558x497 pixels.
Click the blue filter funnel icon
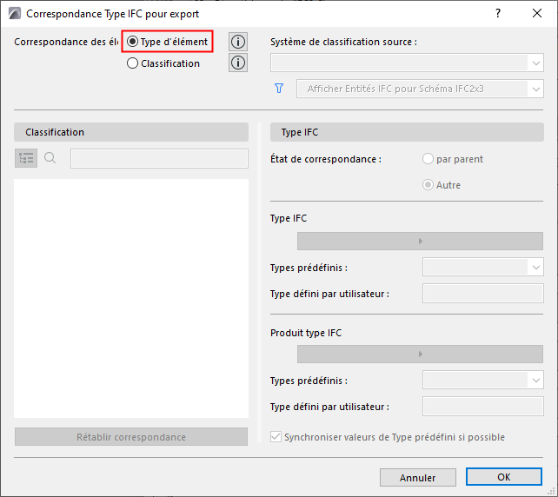279,89
